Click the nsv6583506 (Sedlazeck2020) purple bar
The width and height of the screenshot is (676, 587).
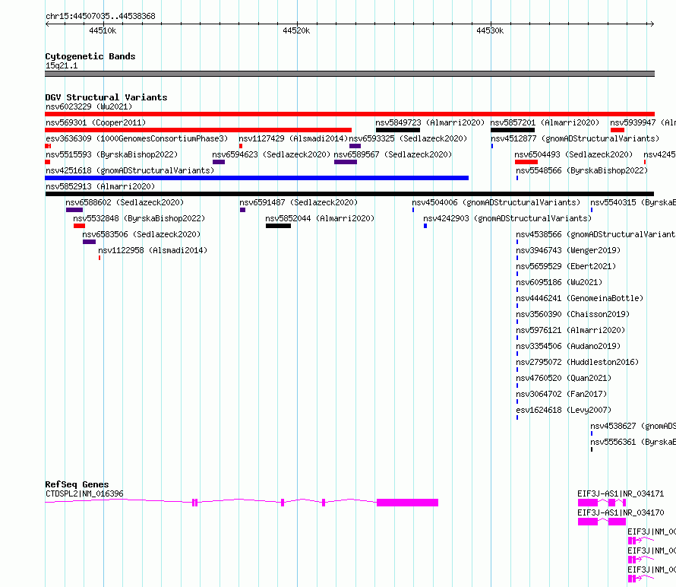point(89,242)
